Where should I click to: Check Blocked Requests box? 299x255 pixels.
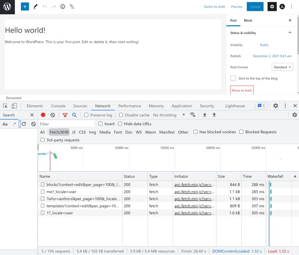click(241, 132)
